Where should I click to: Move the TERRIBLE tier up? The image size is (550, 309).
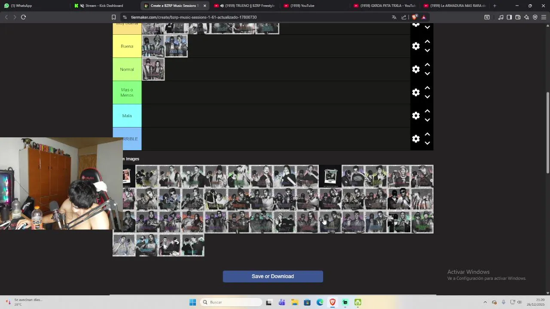click(x=427, y=134)
